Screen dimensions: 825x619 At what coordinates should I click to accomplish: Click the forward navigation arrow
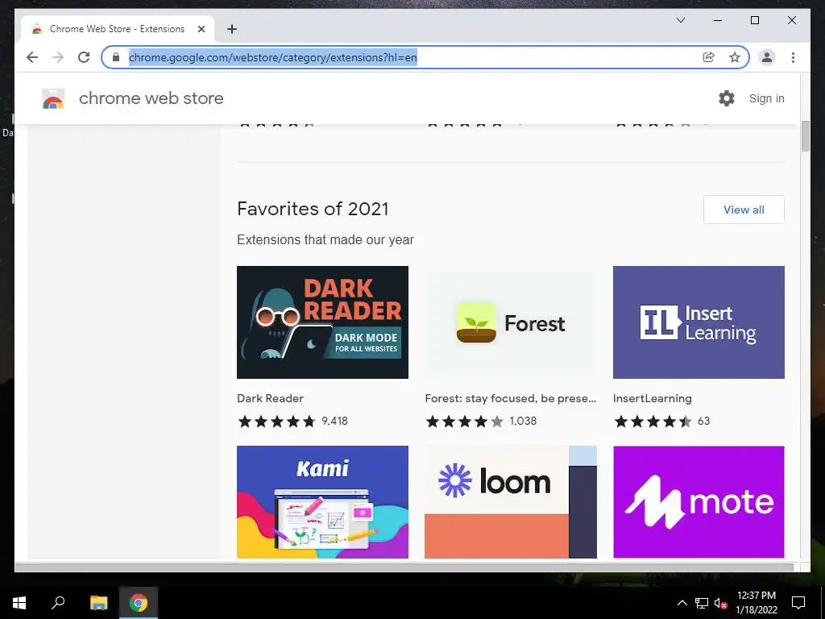[58, 57]
